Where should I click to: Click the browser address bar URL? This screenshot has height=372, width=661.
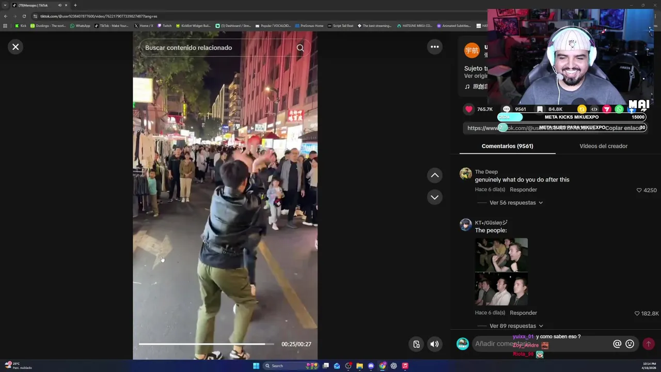99,16
